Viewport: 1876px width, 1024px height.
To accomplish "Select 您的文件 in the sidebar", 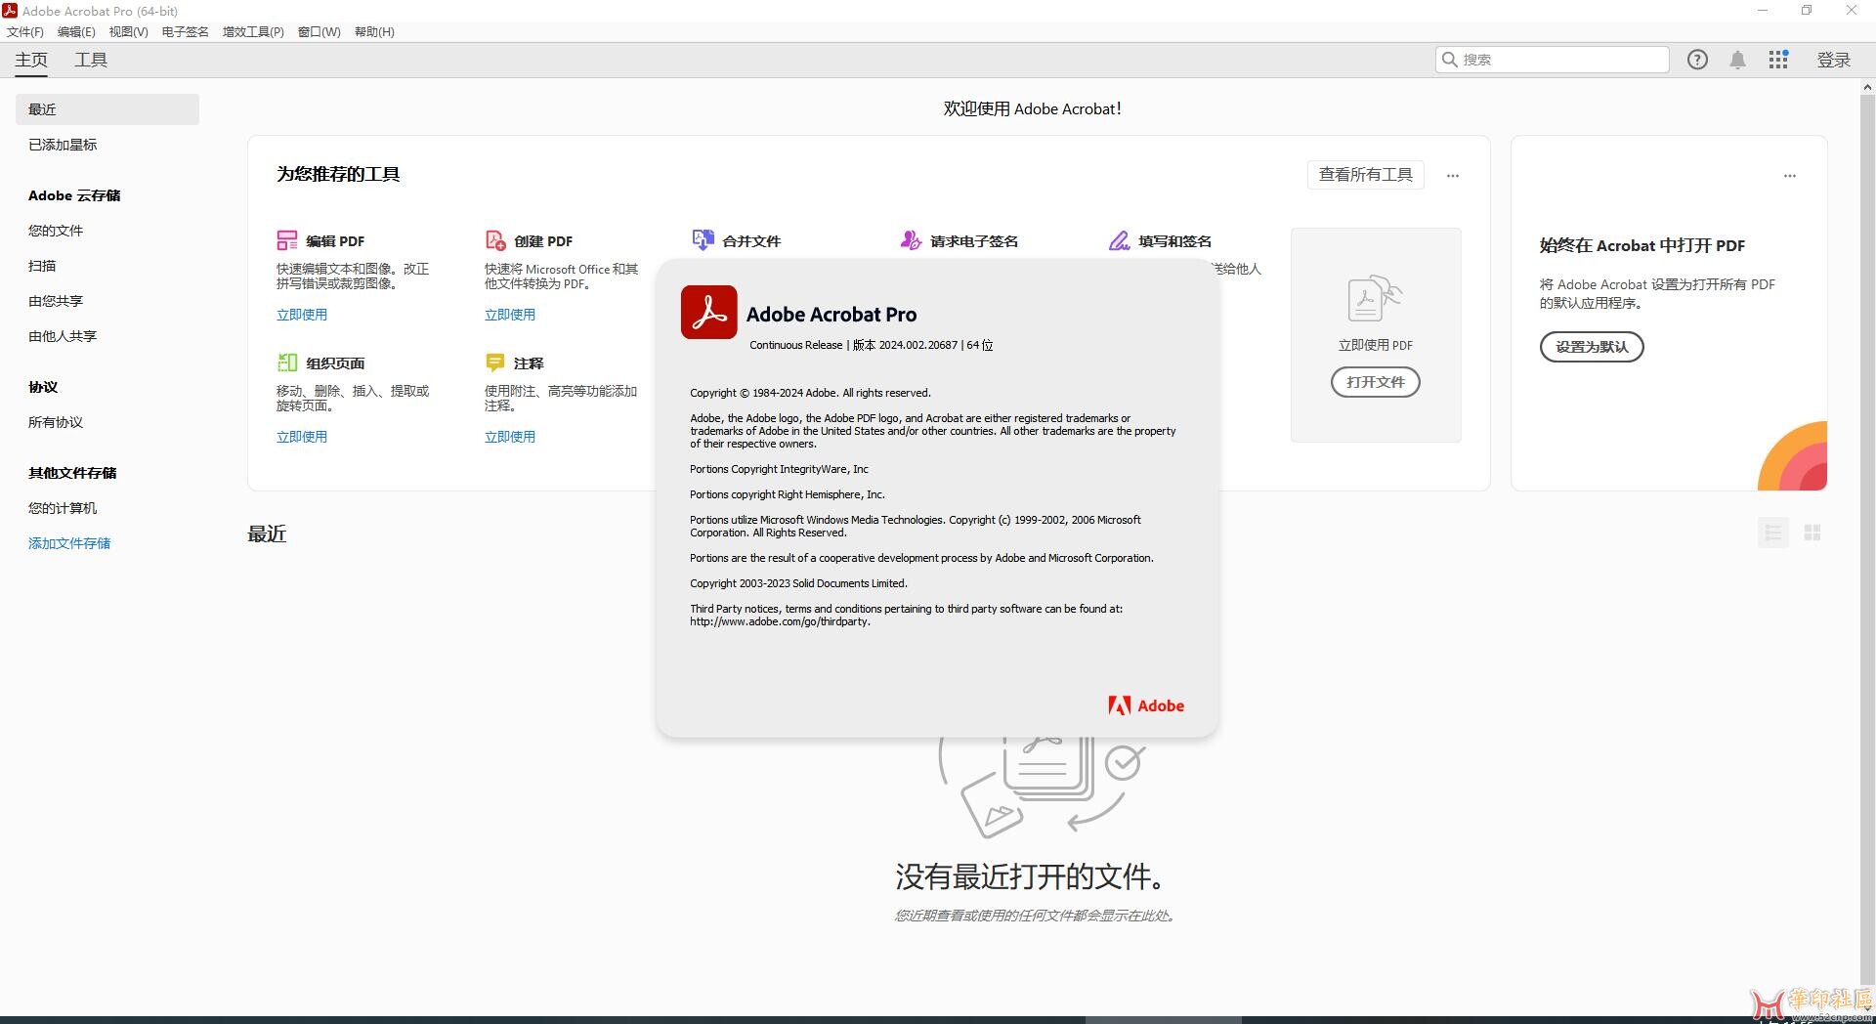I will pos(56,231).
